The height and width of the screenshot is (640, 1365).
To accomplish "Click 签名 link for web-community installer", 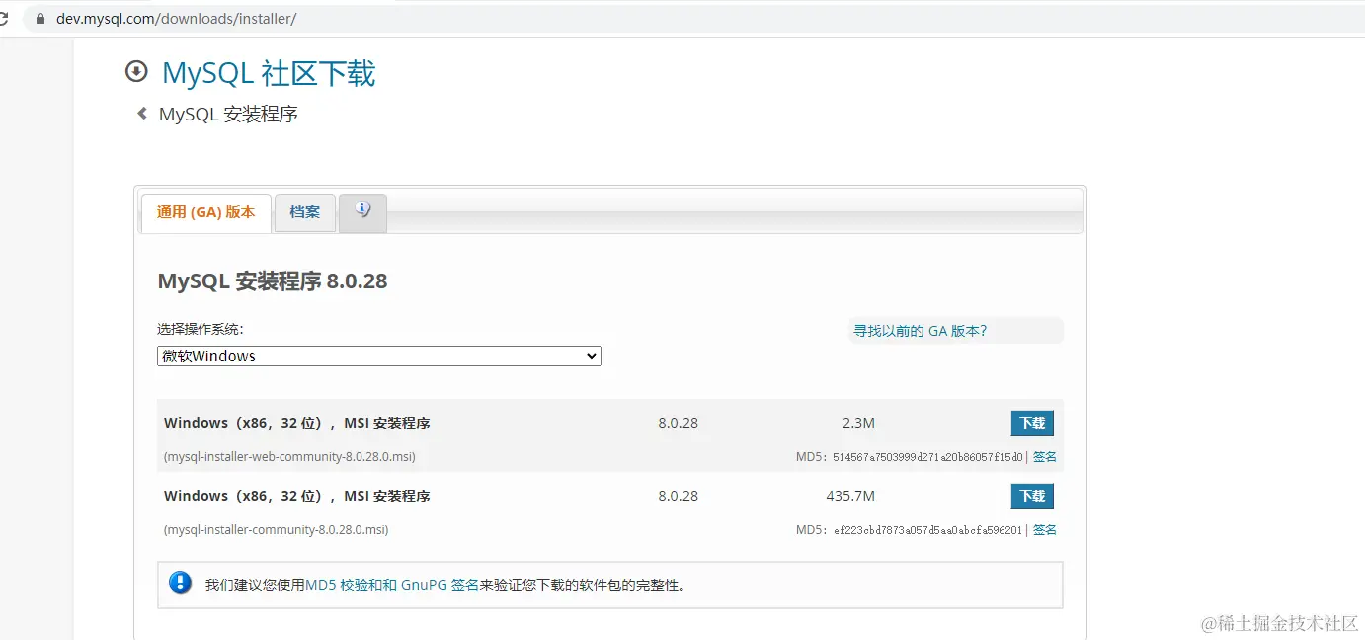I will 1045,457.
